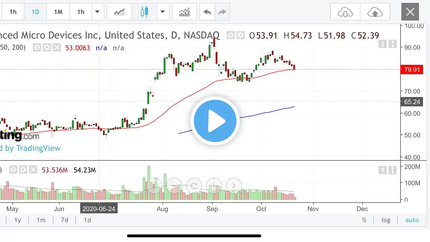Click the cloud upload icon
This screenshot has height=242, width=430.
[375, 12]
